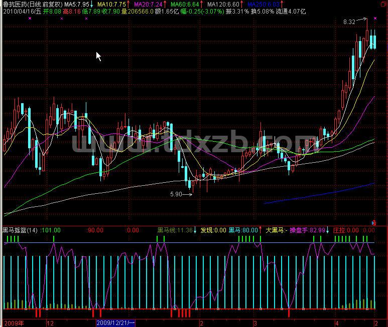The width and height of the screenshot is (388, 327).
Task: Select the leftmost magenta x marker above the chart
Action: [x=30, y=18]
